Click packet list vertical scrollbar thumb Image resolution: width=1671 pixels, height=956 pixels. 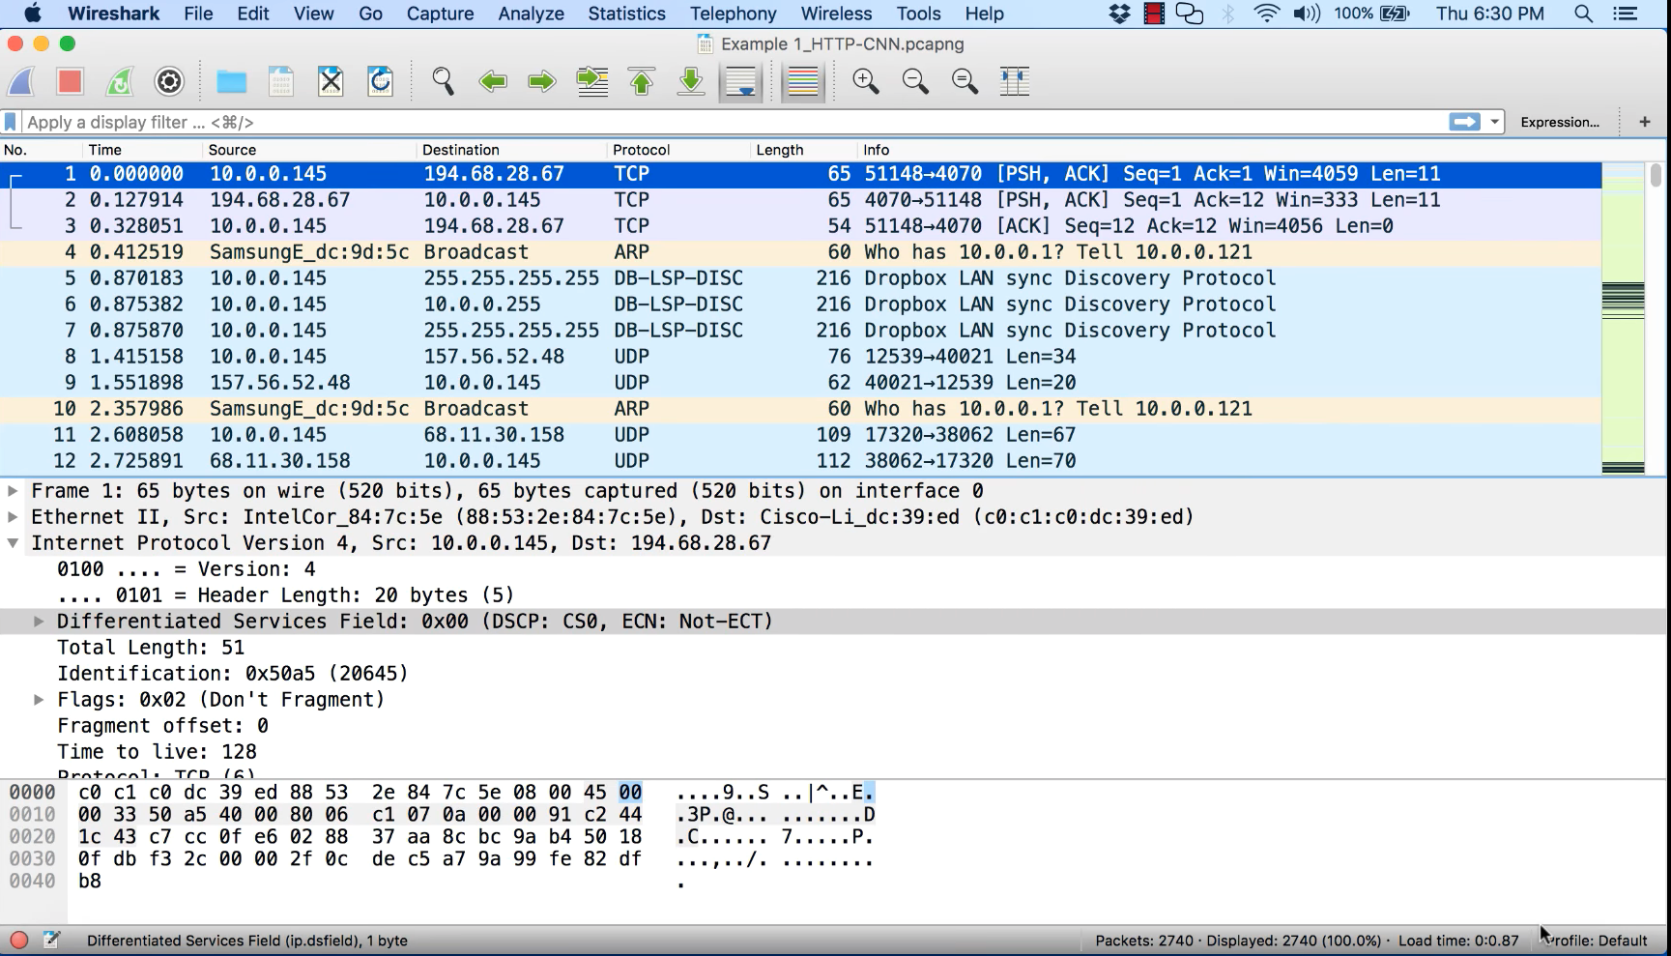(x=1656, y=175)
